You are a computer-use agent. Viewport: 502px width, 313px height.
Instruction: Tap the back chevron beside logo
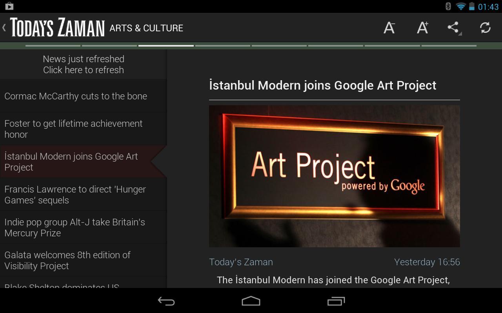tap(4, 28)
